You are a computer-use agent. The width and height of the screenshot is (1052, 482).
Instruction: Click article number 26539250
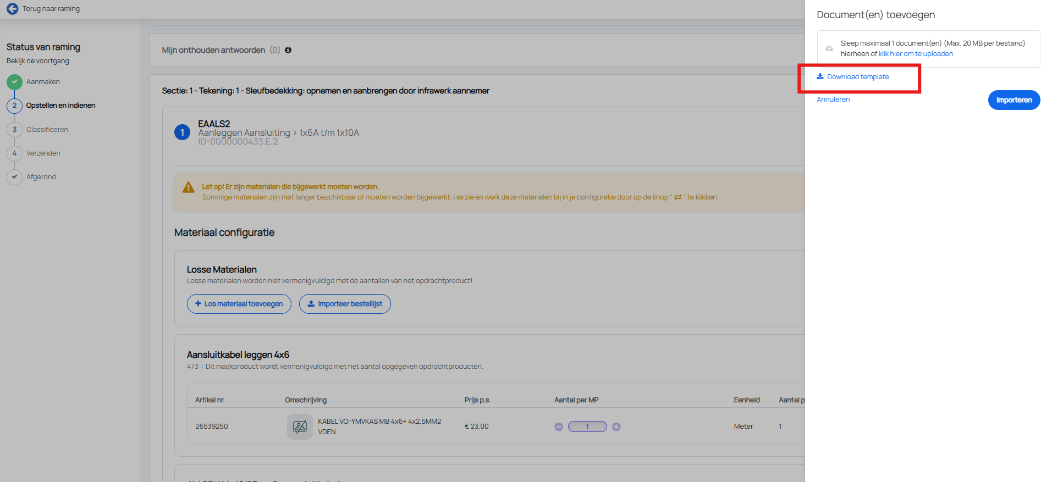pyautogui.click(x=212, y=426)
